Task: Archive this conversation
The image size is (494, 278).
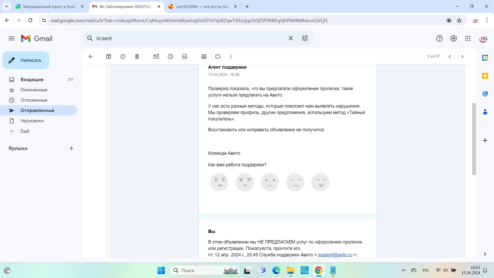Action: (109, 57)
